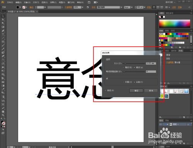Select the Eyedropper tool

(3, 89)
